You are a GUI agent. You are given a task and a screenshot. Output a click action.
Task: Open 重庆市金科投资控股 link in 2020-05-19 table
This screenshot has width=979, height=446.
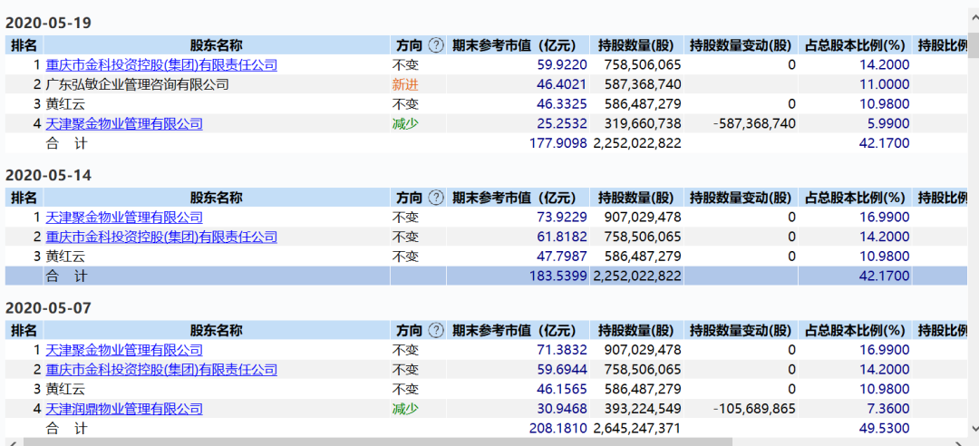click(161, 64)
